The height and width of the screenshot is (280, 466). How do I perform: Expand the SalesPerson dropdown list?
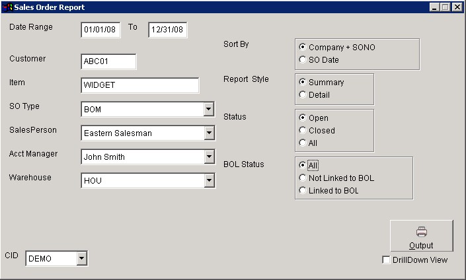point(209,133)
